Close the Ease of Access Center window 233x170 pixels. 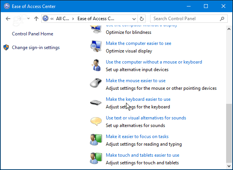223,6
